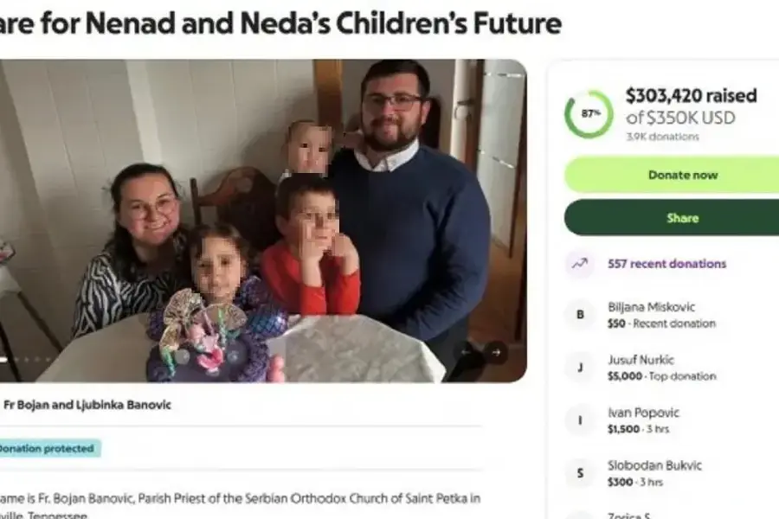Image resolution: width=779 pixels, height=519 pixels.
Task: Click the previous photo arrow on carousel
Action: coord(467,352)
